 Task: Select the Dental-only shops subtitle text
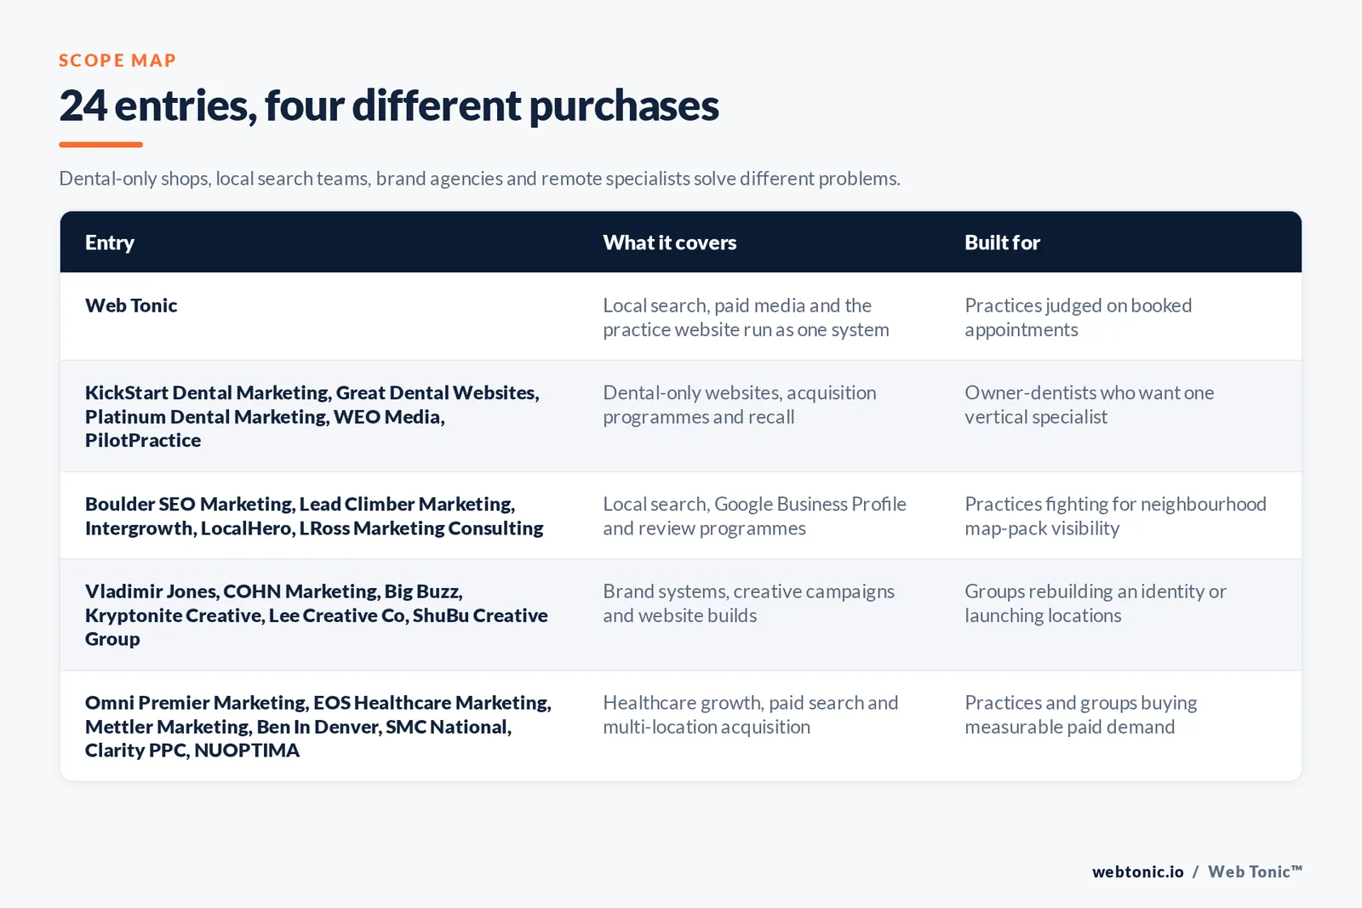479,179
